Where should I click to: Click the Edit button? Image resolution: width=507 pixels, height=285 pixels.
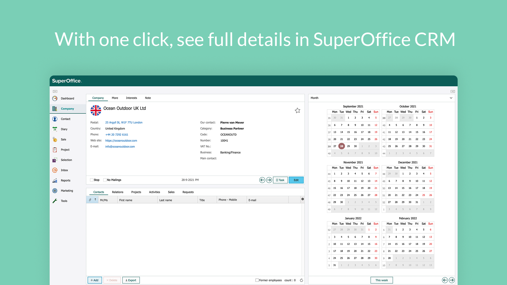coord(296,180)
